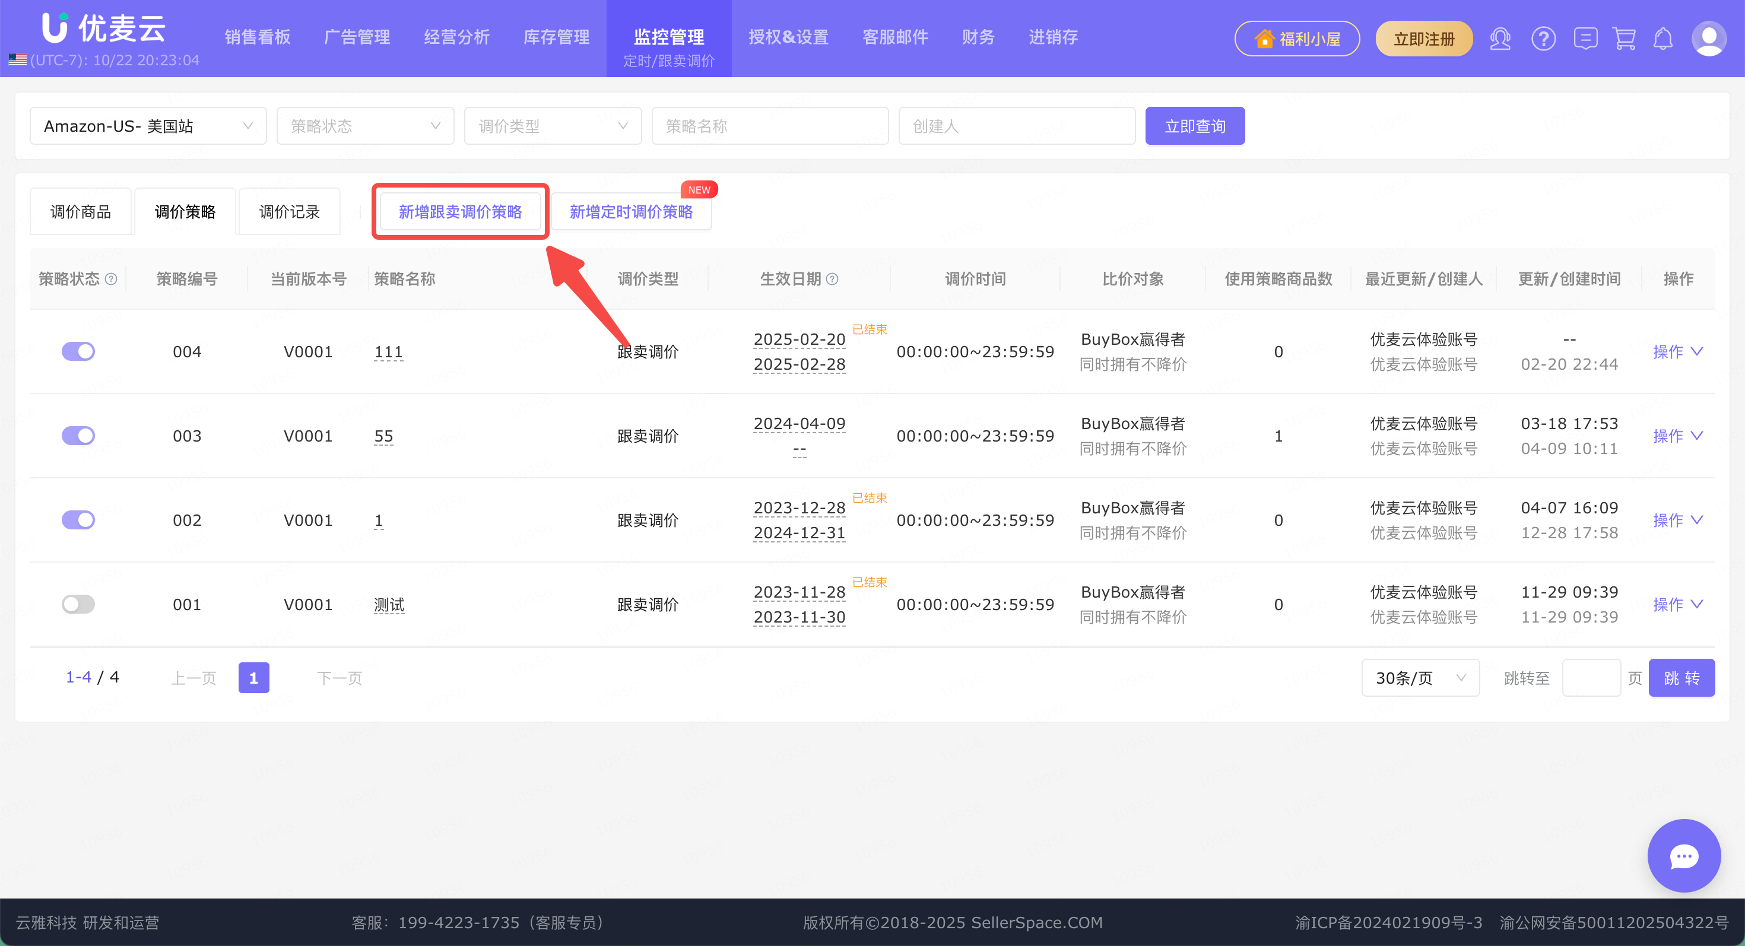Screen dimensions: 1745x946
Task: Enable strategy 001 status switch
Action: coord(78,604)
